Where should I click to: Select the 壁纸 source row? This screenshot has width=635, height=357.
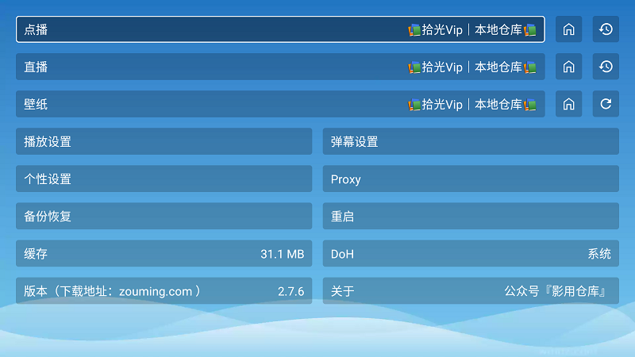[280, 104]
